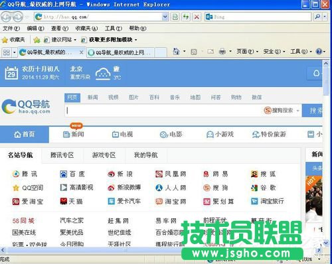Close the first QQ导航 tab with its X
The height and width of the screenshot is (264, 332).
click(x=81, y=52)
